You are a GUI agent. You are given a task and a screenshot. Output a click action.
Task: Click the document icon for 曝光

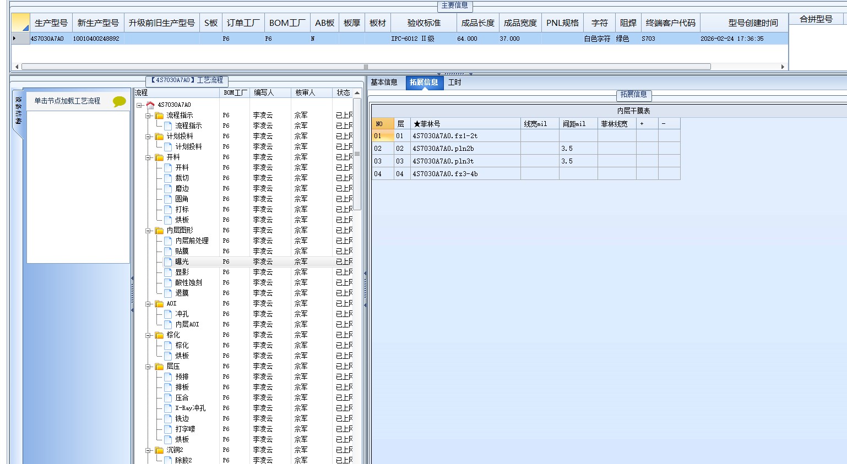168,262
